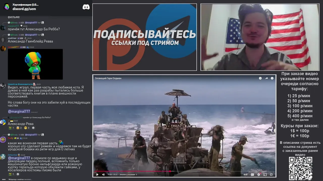Click the typing indicator dots at bottom
The width and height of the screenshot is (323, 181).
coord(4,179)
